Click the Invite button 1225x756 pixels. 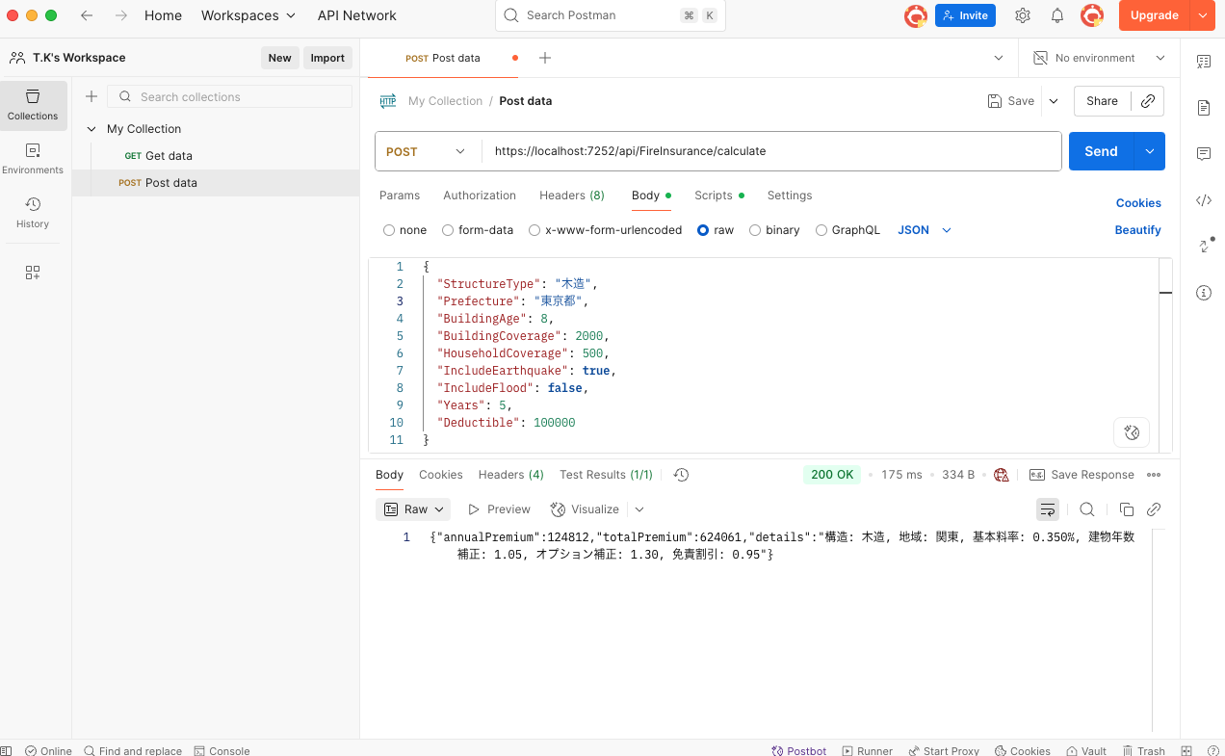pyautogui.click(x=965, y=15)
